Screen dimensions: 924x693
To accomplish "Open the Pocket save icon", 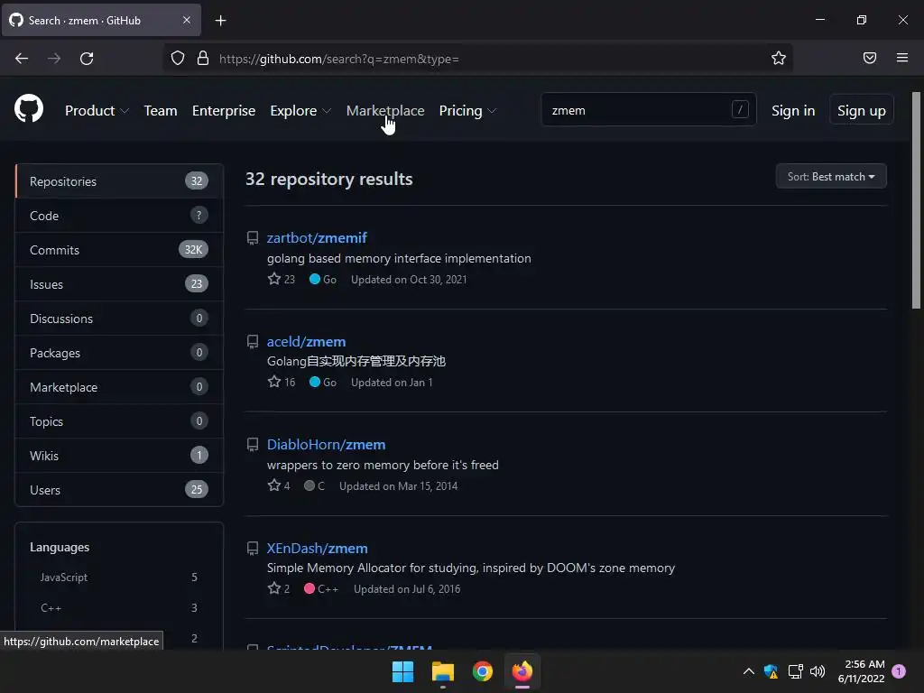I will tap(870, 58).
